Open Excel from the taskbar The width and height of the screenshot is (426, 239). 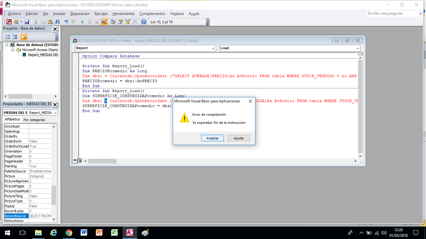(114, 233)
